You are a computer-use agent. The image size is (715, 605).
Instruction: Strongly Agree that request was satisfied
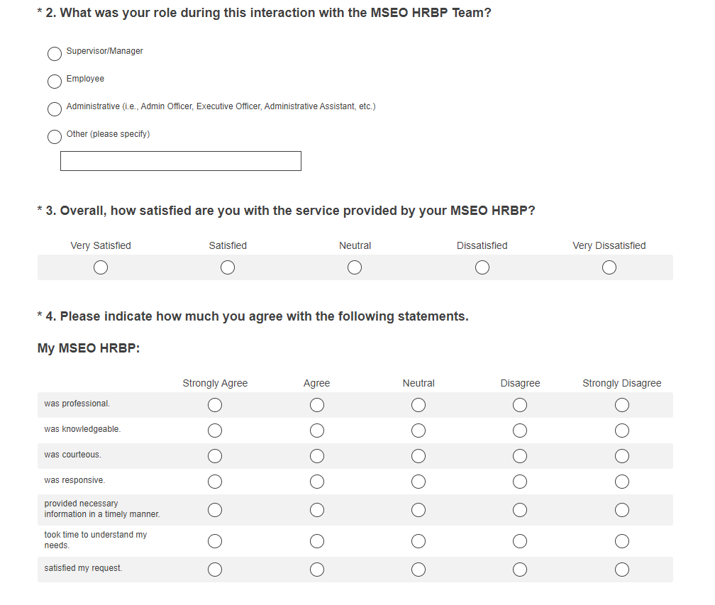coord(215,570)
